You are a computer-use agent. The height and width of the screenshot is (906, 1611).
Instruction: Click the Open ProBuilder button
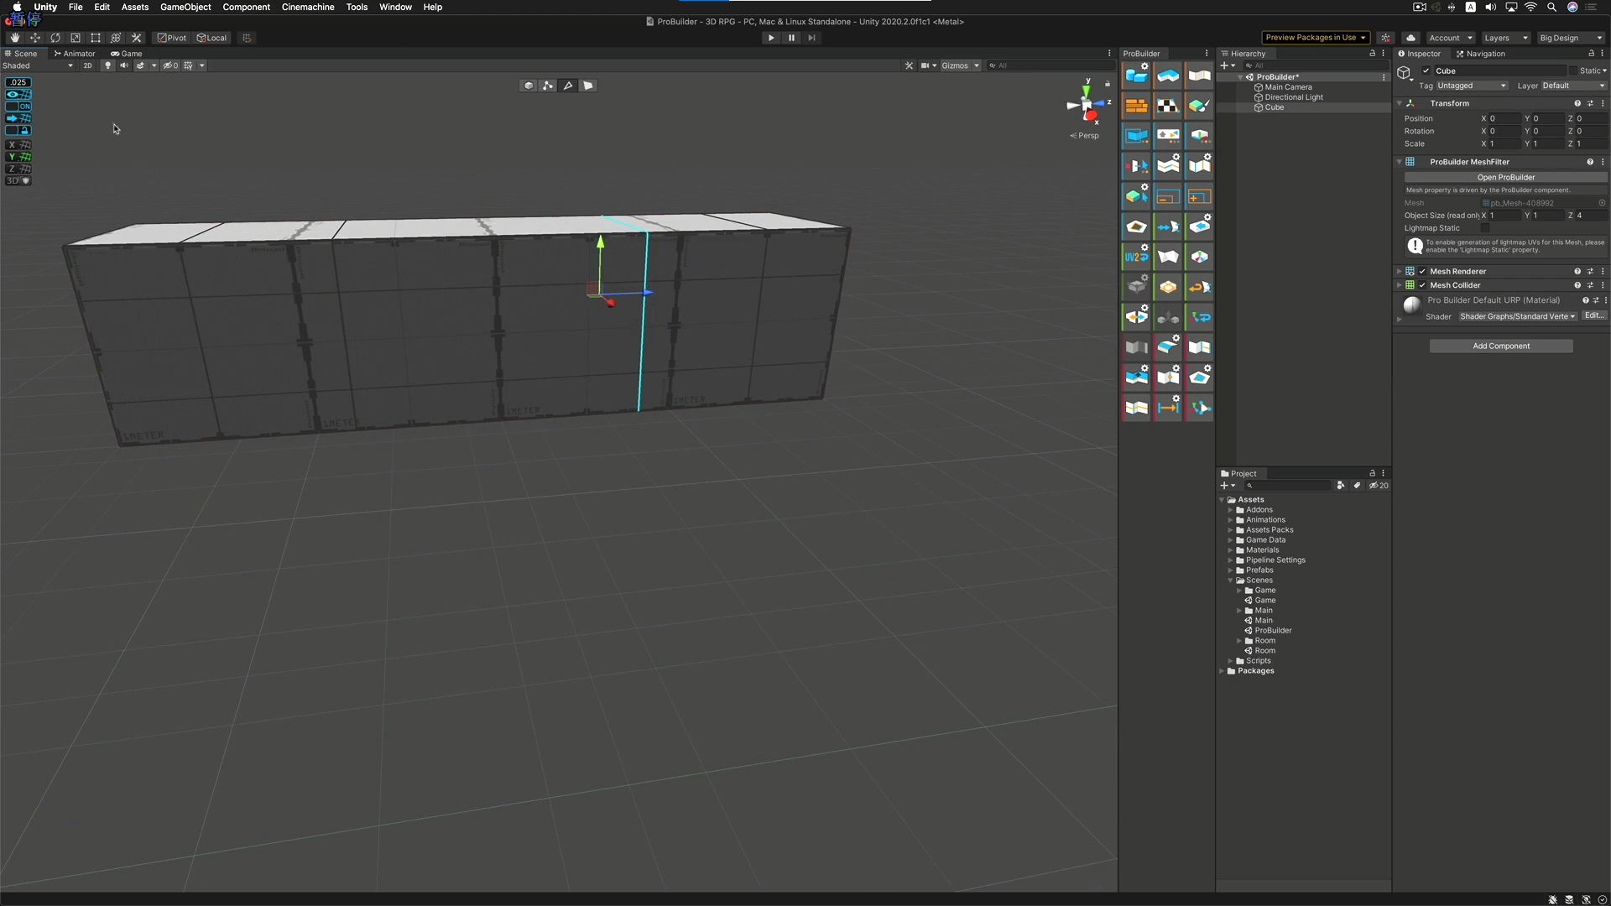point(1505,177)
